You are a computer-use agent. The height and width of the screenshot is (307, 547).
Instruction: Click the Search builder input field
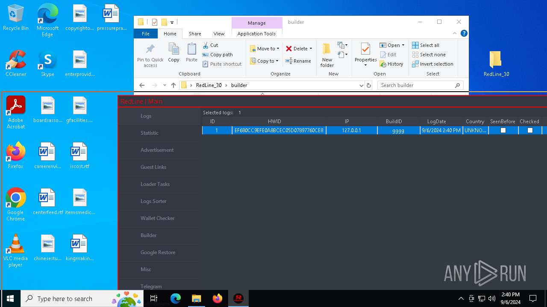(x=421, y=85)
